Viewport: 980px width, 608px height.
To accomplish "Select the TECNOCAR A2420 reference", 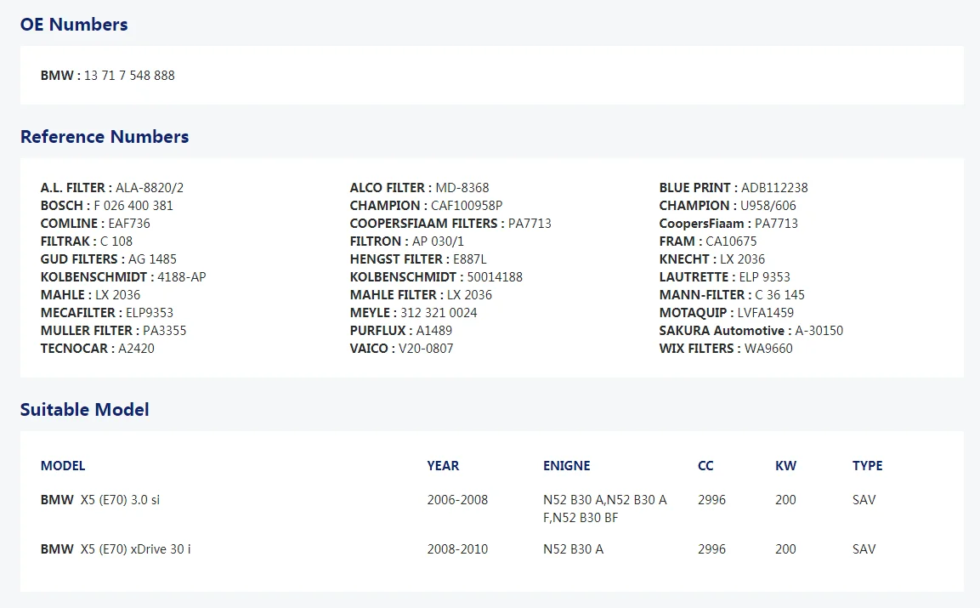I will (x=98, y=349).
